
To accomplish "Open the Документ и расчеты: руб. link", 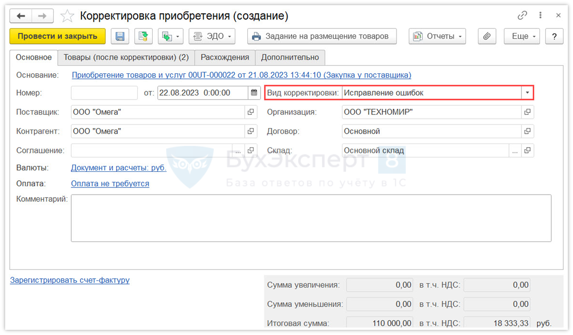I will click(119, 168).
